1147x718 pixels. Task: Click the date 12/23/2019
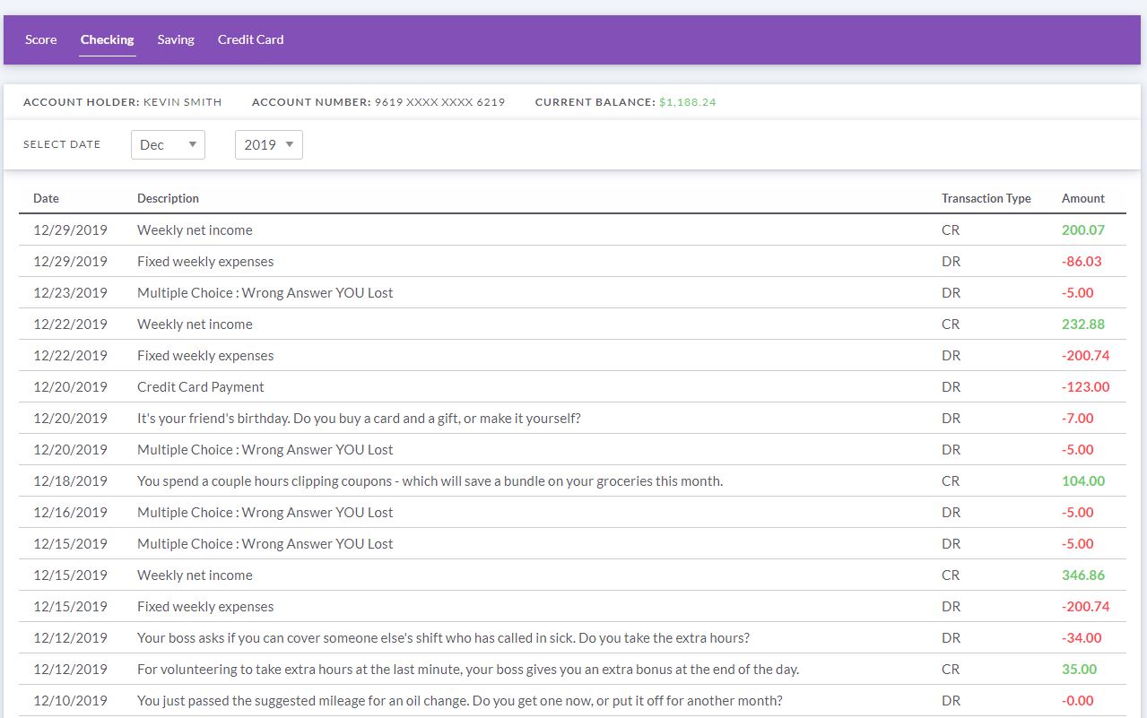70,292
